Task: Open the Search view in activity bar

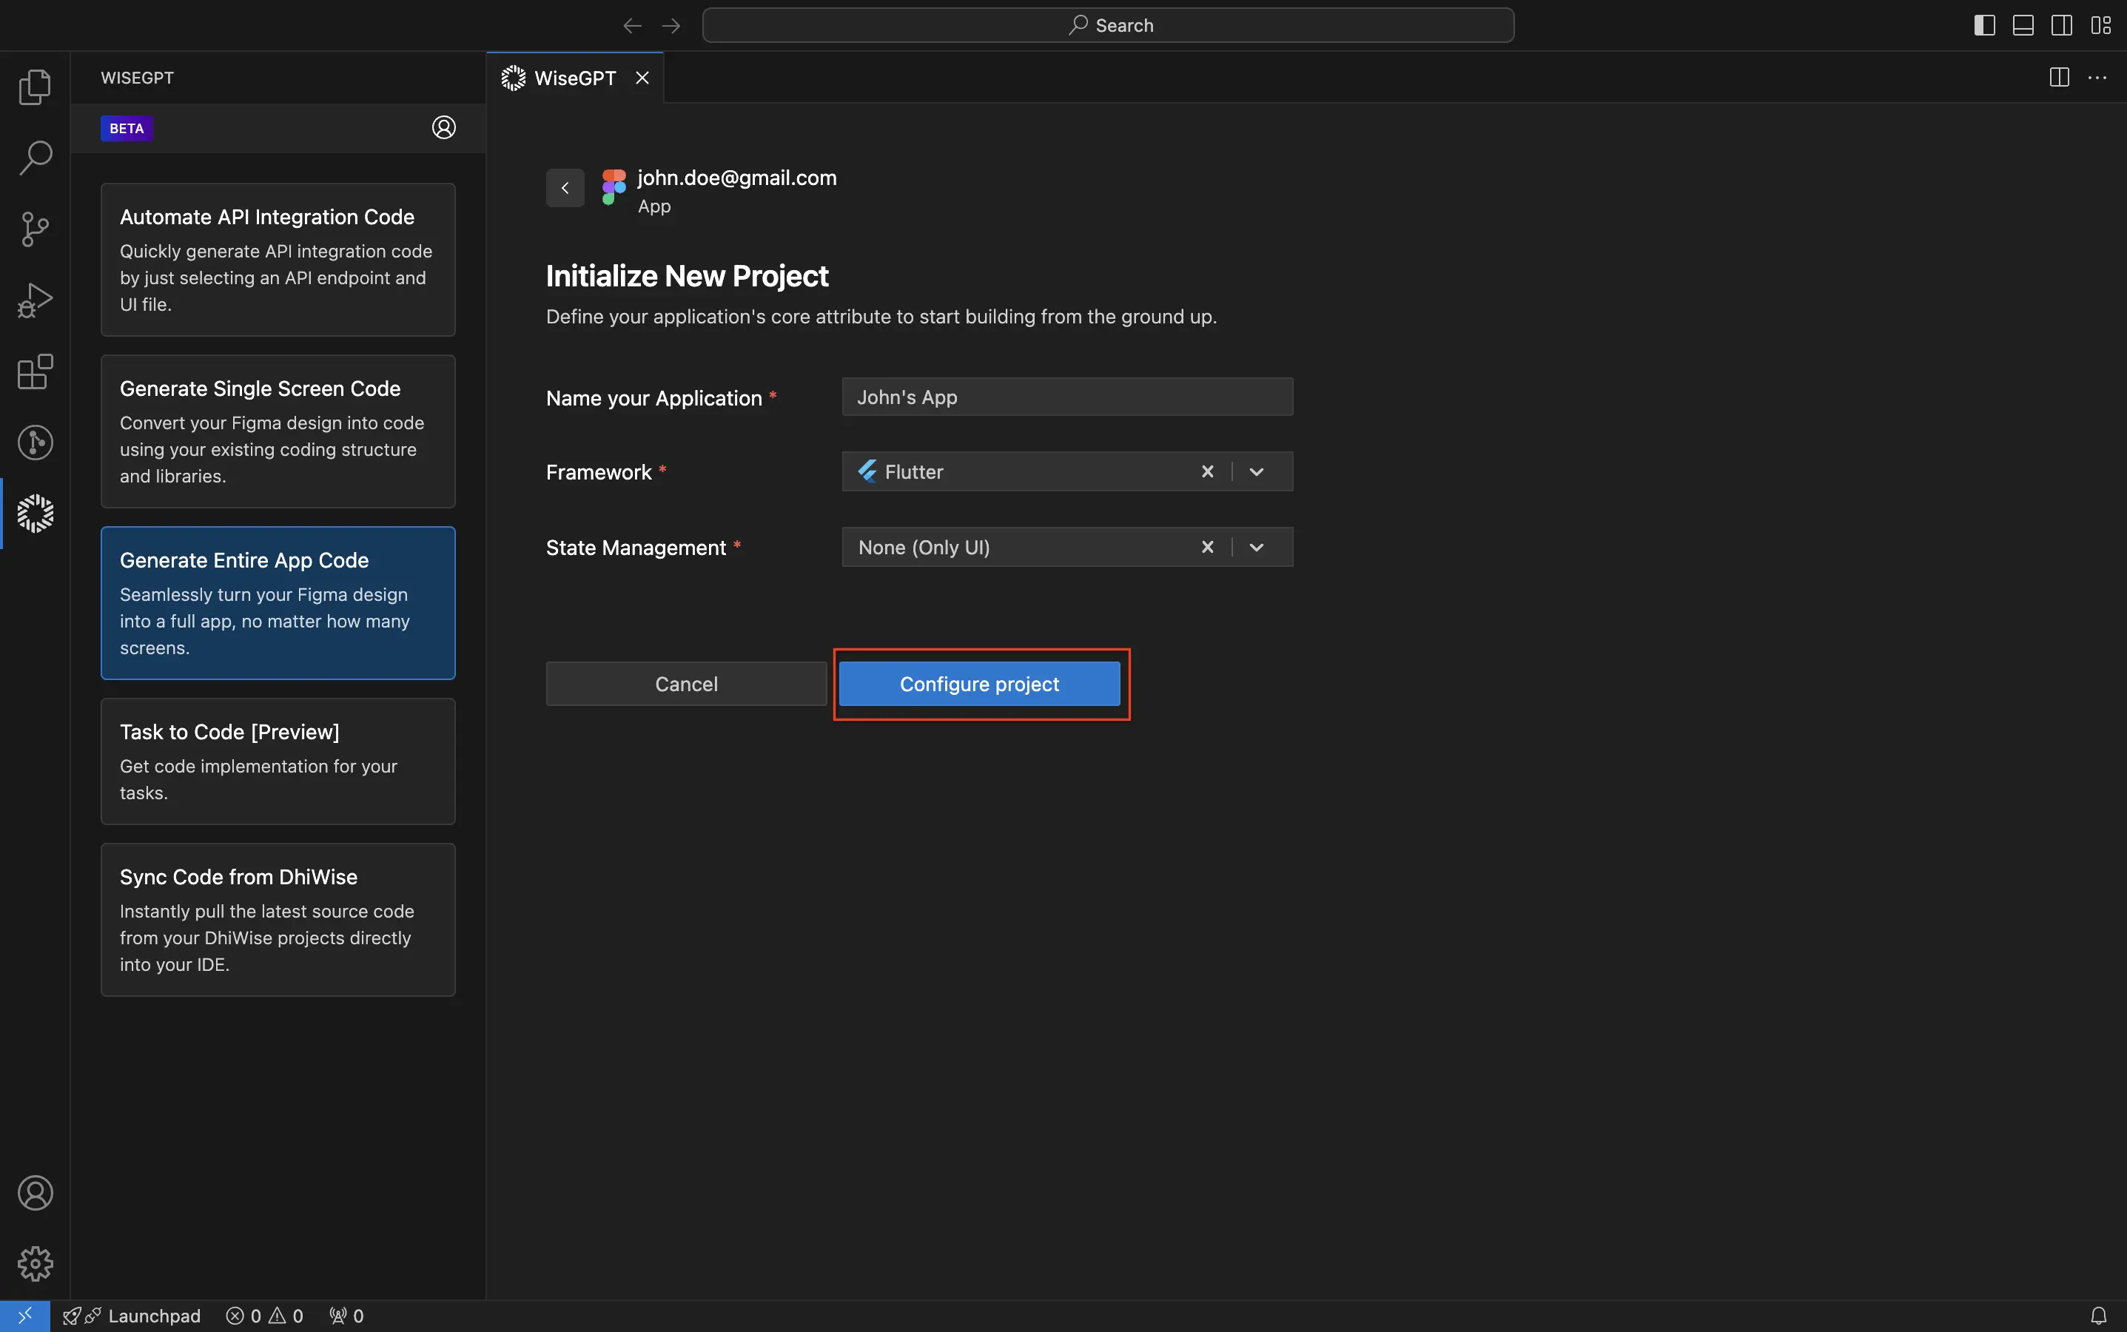Action: pyautogui.click(x=36, y=158)
